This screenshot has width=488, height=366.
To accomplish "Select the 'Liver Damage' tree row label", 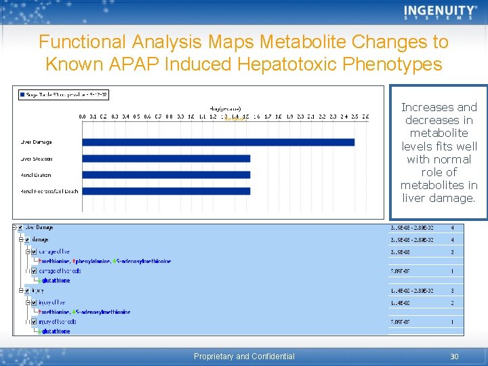I will [x=39, y=228].
